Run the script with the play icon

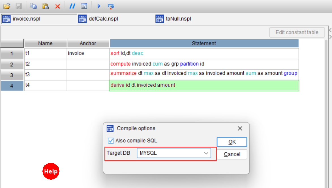[99, 6]
